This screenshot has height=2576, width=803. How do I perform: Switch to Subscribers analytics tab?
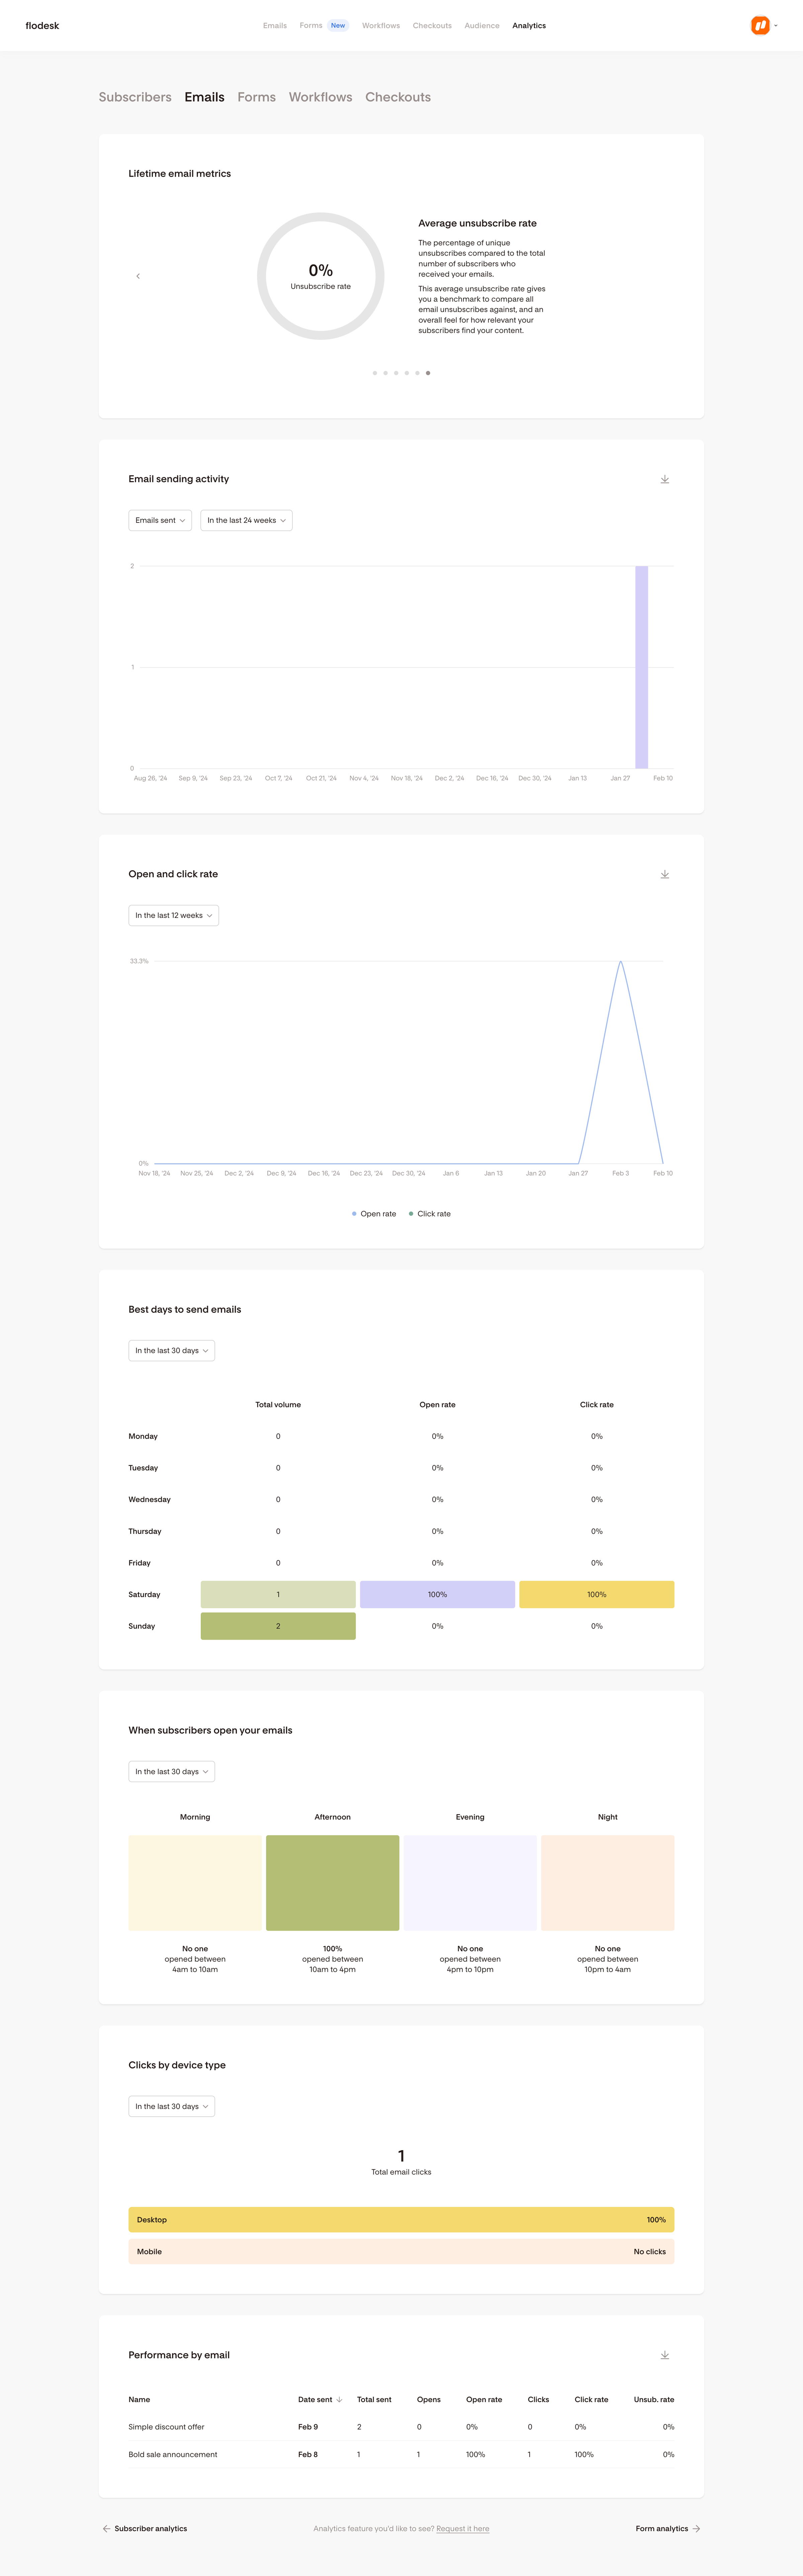coord(135,97)
